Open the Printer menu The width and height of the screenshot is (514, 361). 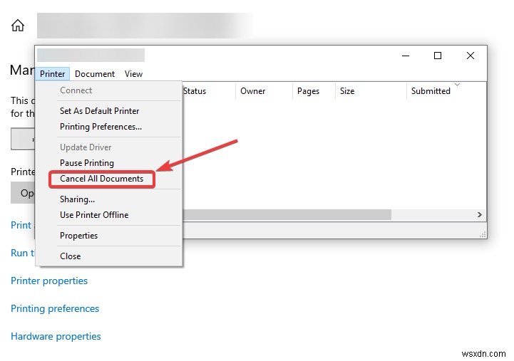click(53, 74)
